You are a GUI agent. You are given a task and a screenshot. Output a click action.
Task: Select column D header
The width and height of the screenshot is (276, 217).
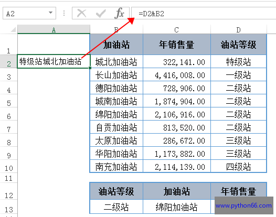coord(239,29)
